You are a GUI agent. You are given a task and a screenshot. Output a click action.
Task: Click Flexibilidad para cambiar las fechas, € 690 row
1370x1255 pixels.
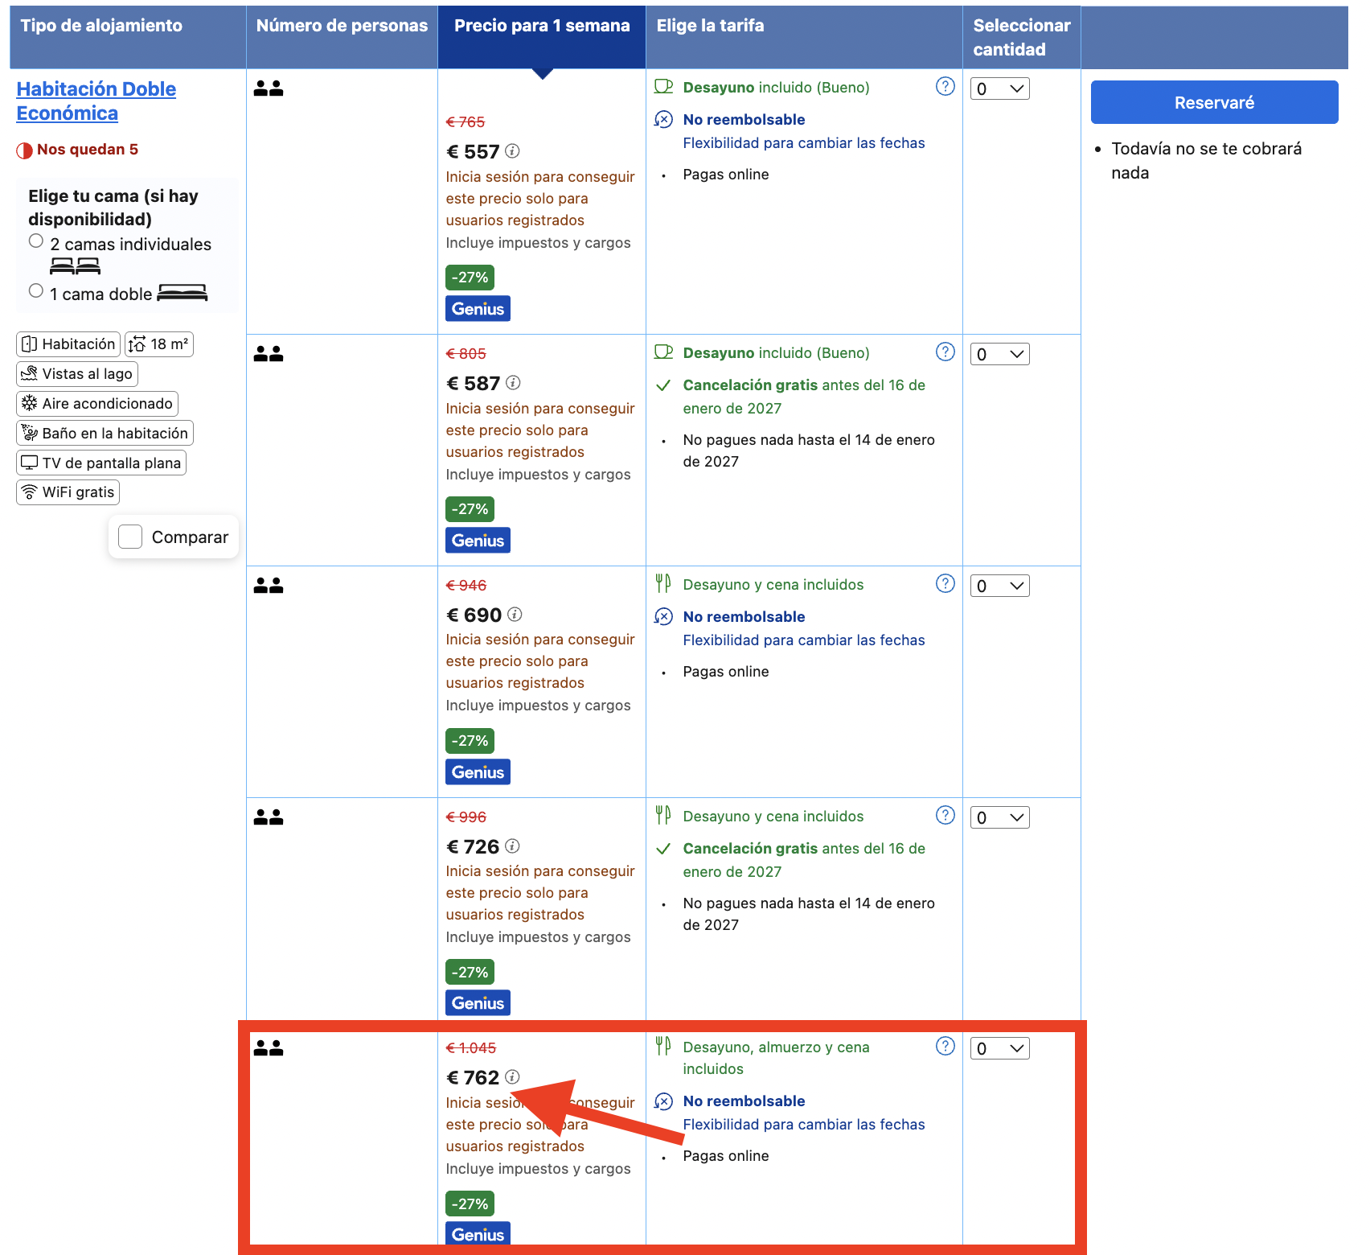click(804, 640)
